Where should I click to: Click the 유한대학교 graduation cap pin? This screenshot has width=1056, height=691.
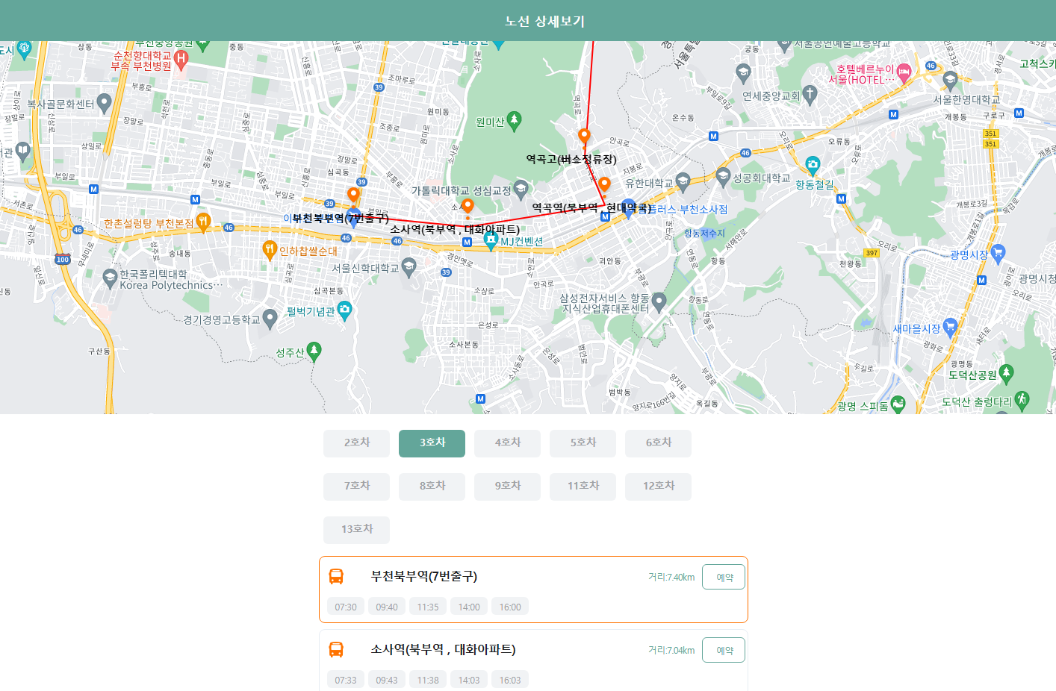coord(683,183)
